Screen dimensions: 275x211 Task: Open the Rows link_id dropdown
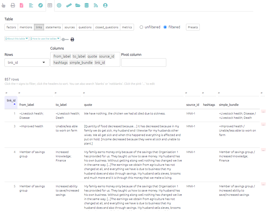(27, 62)
